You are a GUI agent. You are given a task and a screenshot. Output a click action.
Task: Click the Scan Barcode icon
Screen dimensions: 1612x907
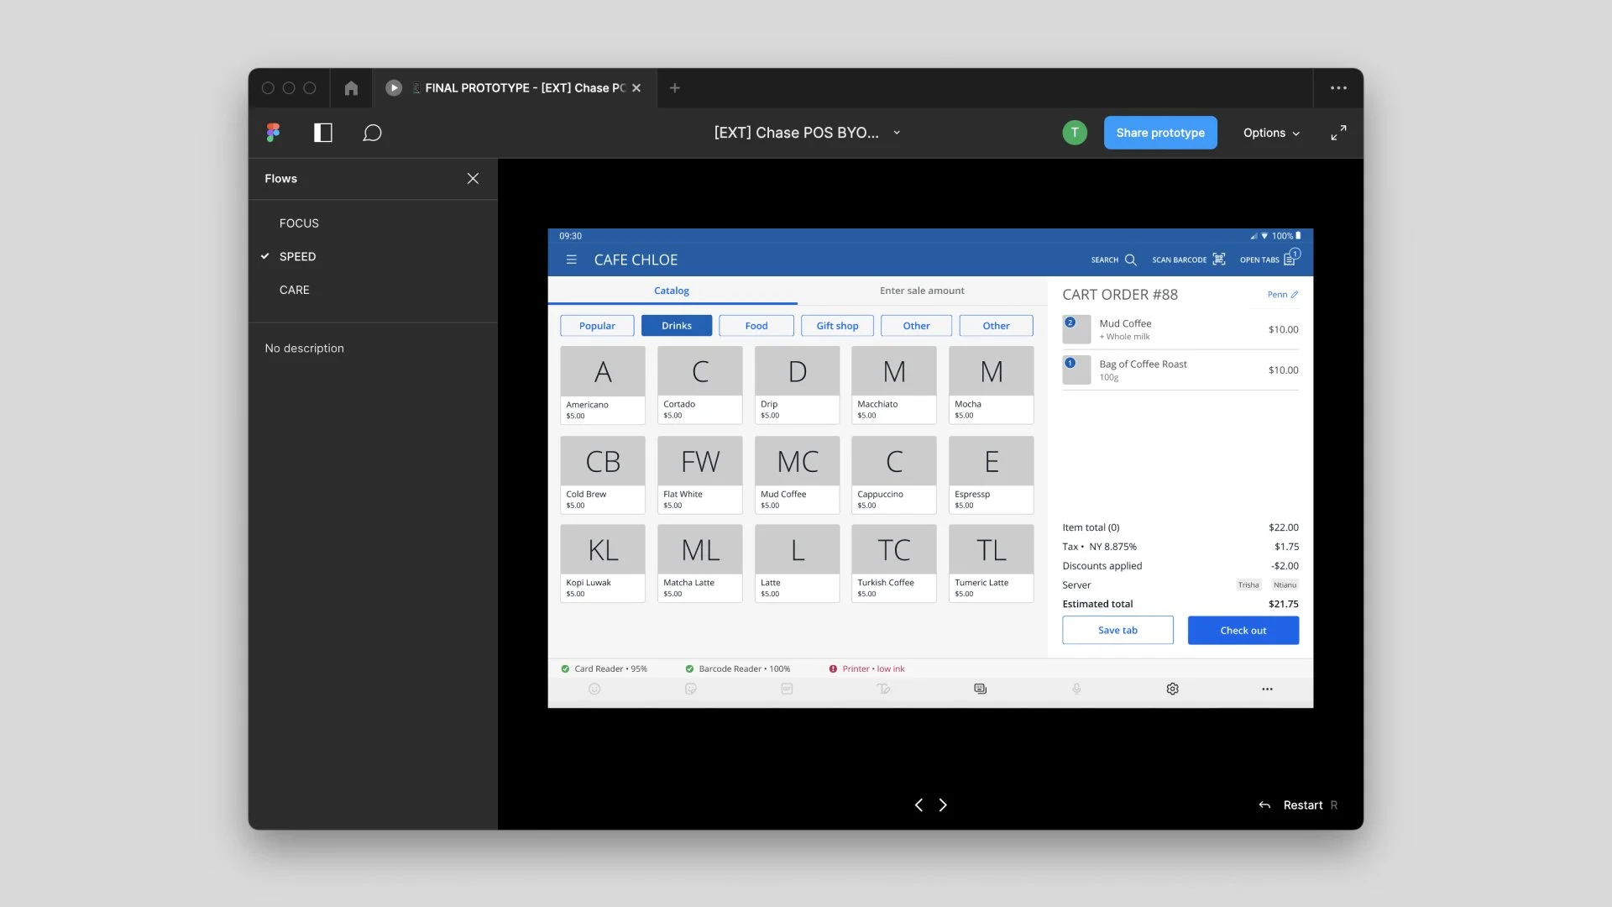coord(1219,260)
